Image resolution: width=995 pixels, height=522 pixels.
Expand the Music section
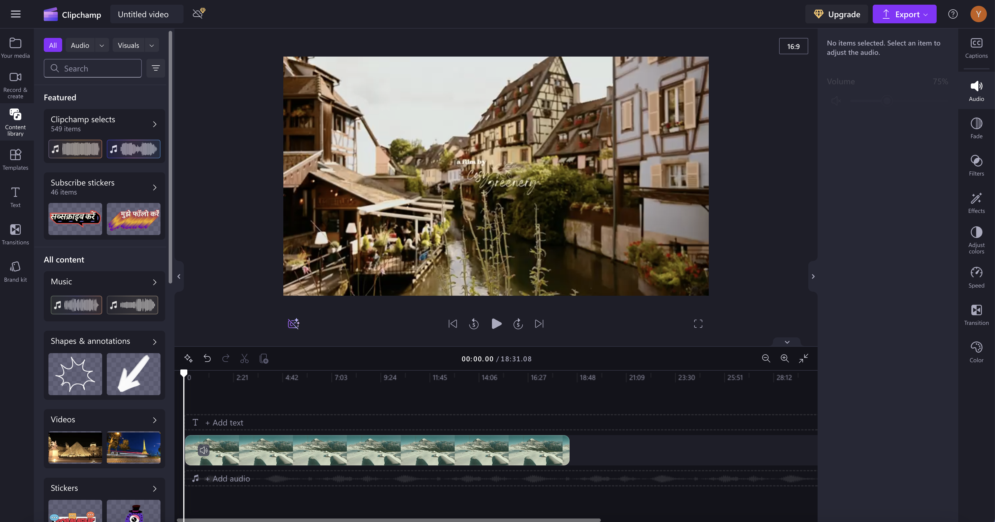pyautogui.click(x=154, y=281)
